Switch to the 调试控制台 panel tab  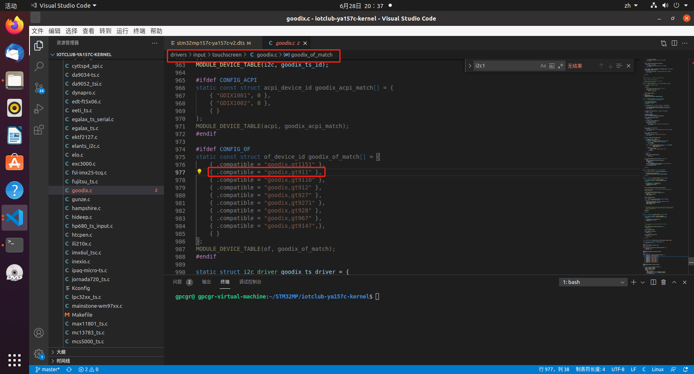(250, 282)
